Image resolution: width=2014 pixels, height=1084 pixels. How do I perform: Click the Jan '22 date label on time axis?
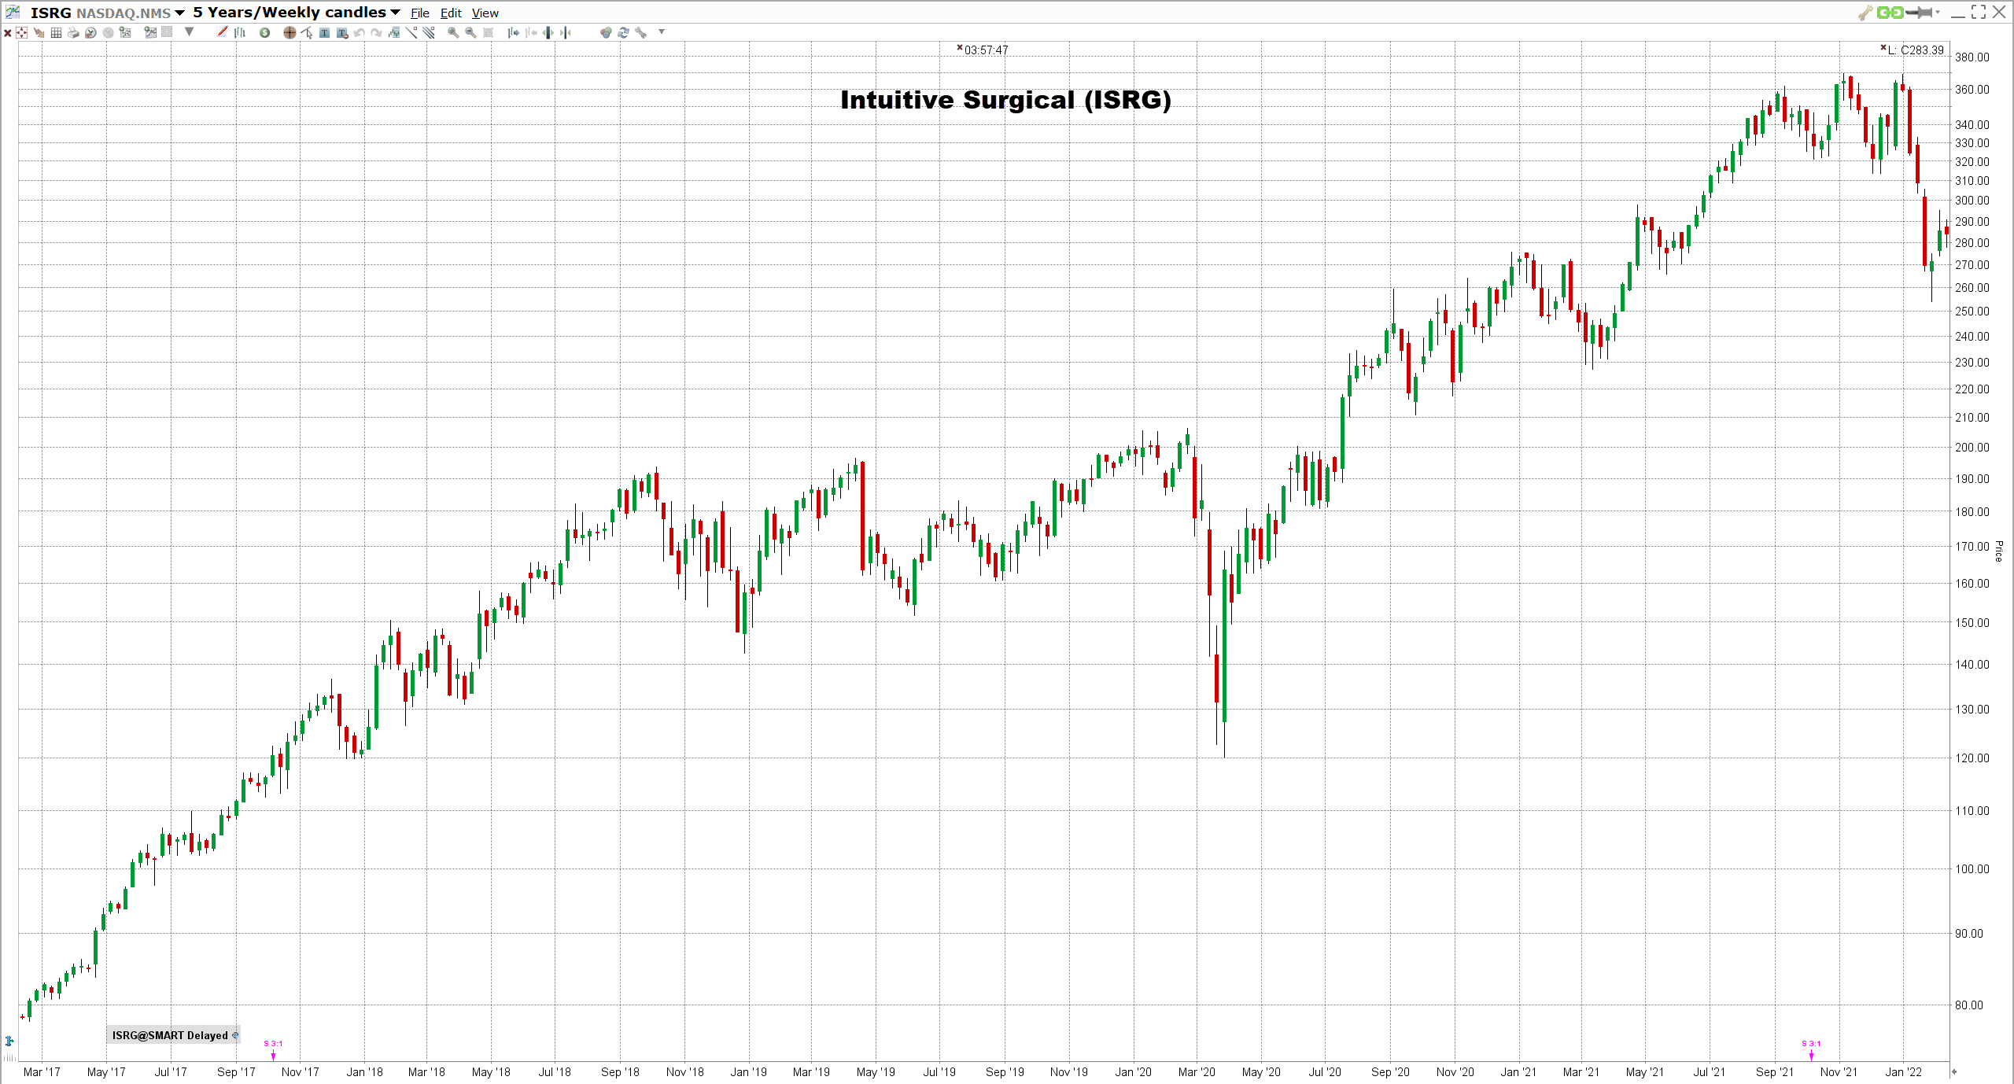[x=1903, y=1071]
